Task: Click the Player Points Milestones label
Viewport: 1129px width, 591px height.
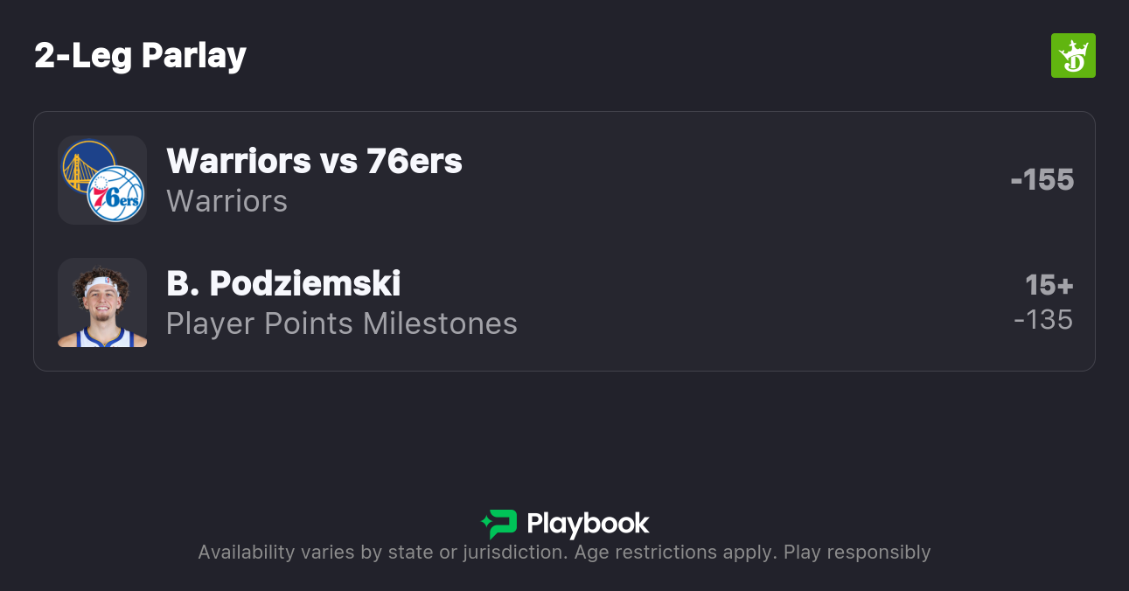Action: point(341,323)
